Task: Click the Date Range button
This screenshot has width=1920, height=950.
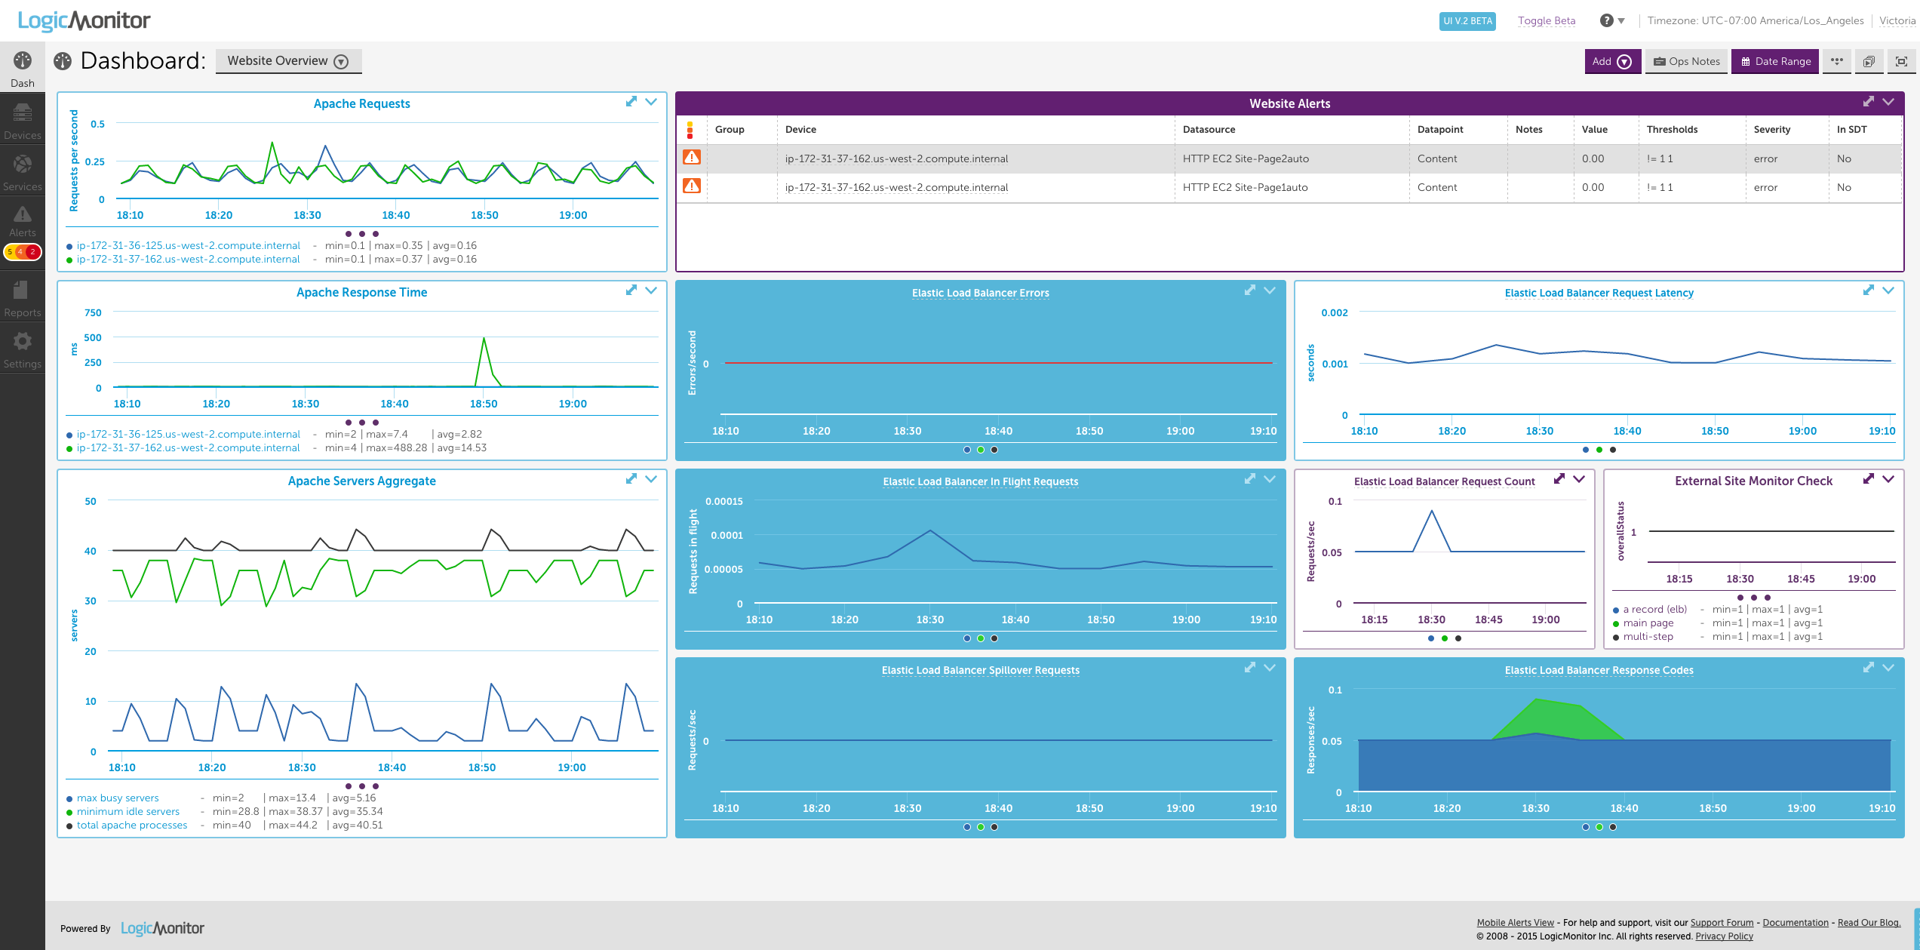Action: (1775, 61)
